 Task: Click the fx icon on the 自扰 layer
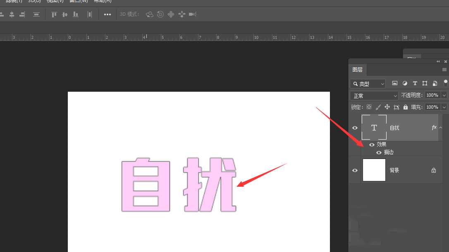click(x=435, y=128)
